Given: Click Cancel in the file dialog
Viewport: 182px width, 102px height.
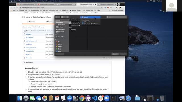Looking at the screenshot, I should click(115, 54).
